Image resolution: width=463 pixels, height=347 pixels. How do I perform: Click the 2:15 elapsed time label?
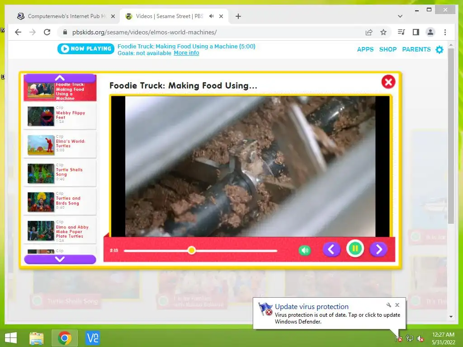click(114, 250)
